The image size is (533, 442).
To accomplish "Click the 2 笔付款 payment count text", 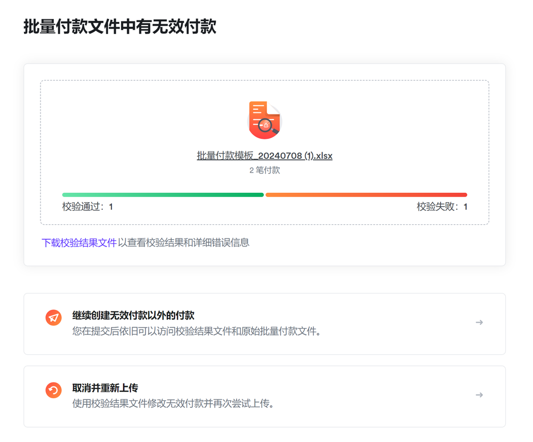I will 264,170.
